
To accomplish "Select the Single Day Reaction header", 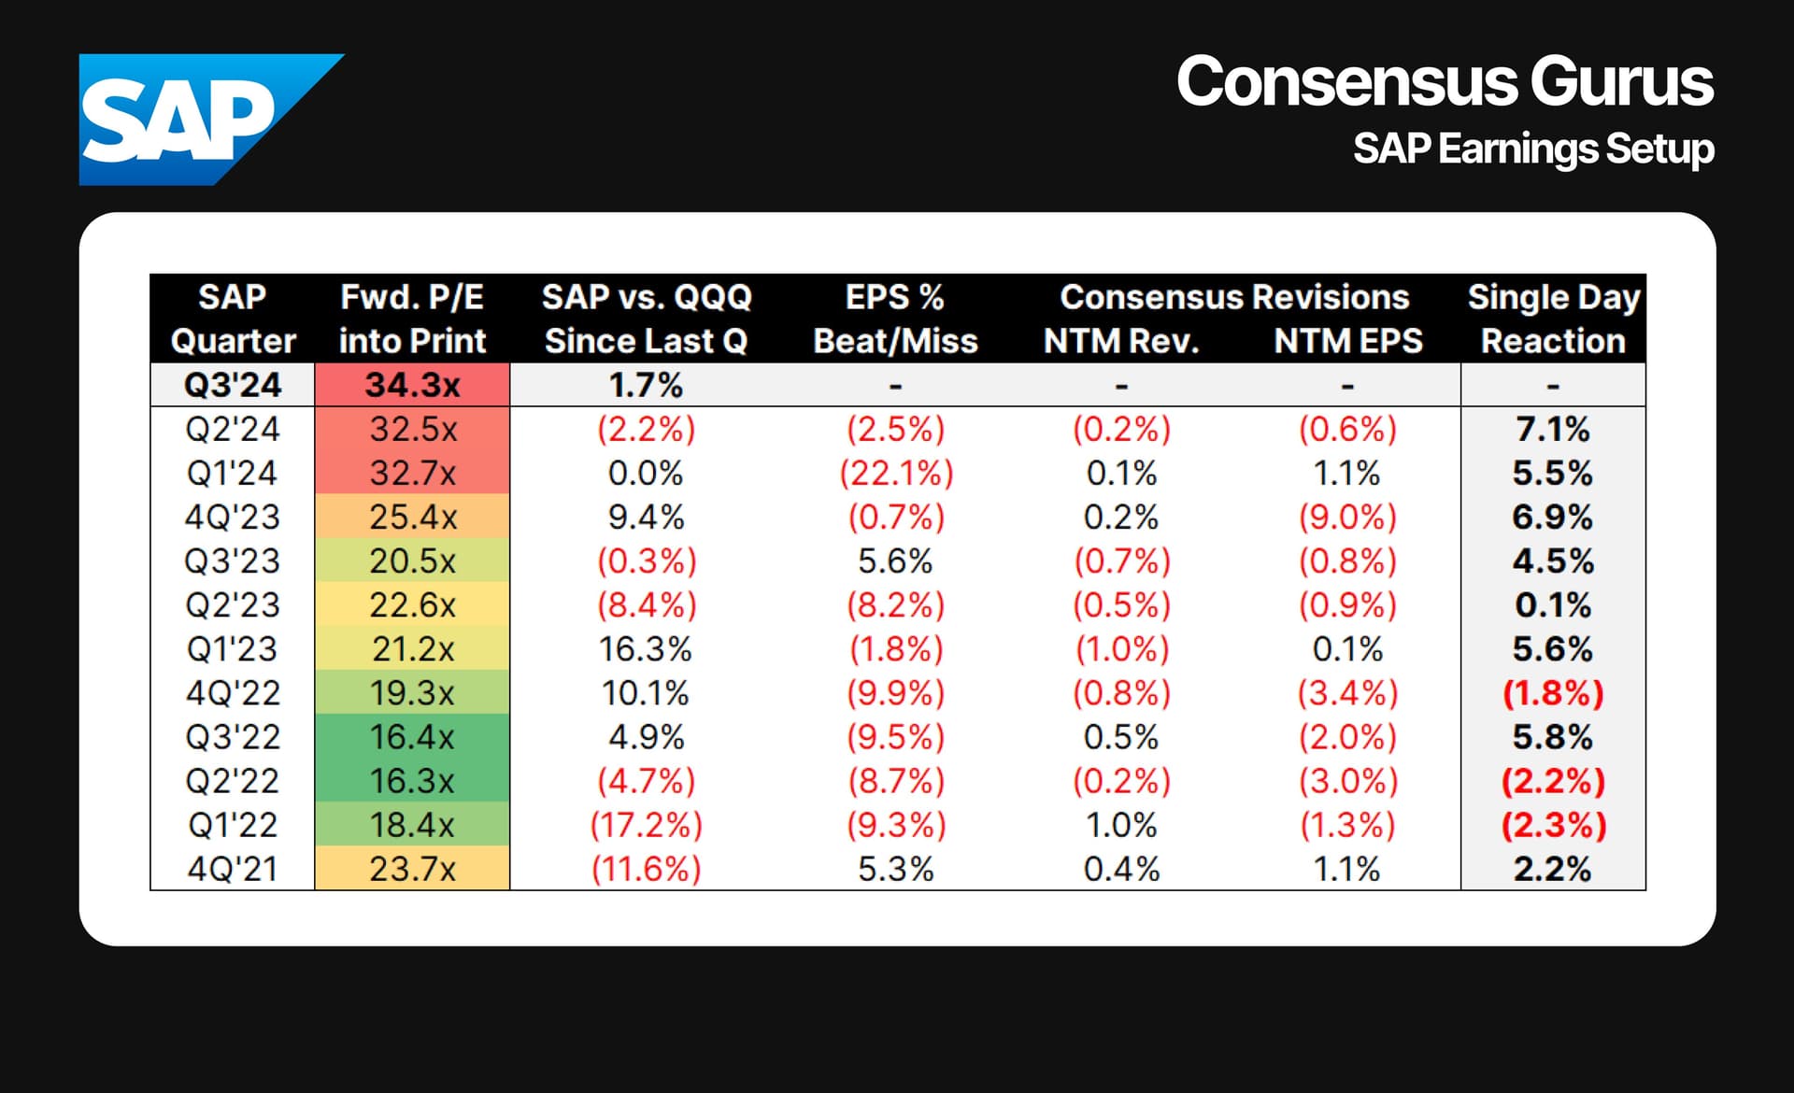I will point(1553,319).
